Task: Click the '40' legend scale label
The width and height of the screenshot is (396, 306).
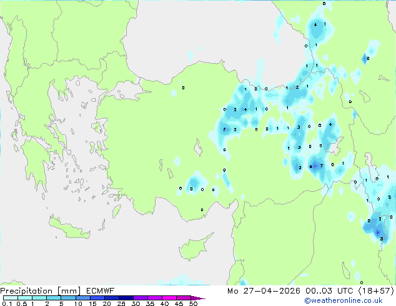Action: (x=164, y=304)
